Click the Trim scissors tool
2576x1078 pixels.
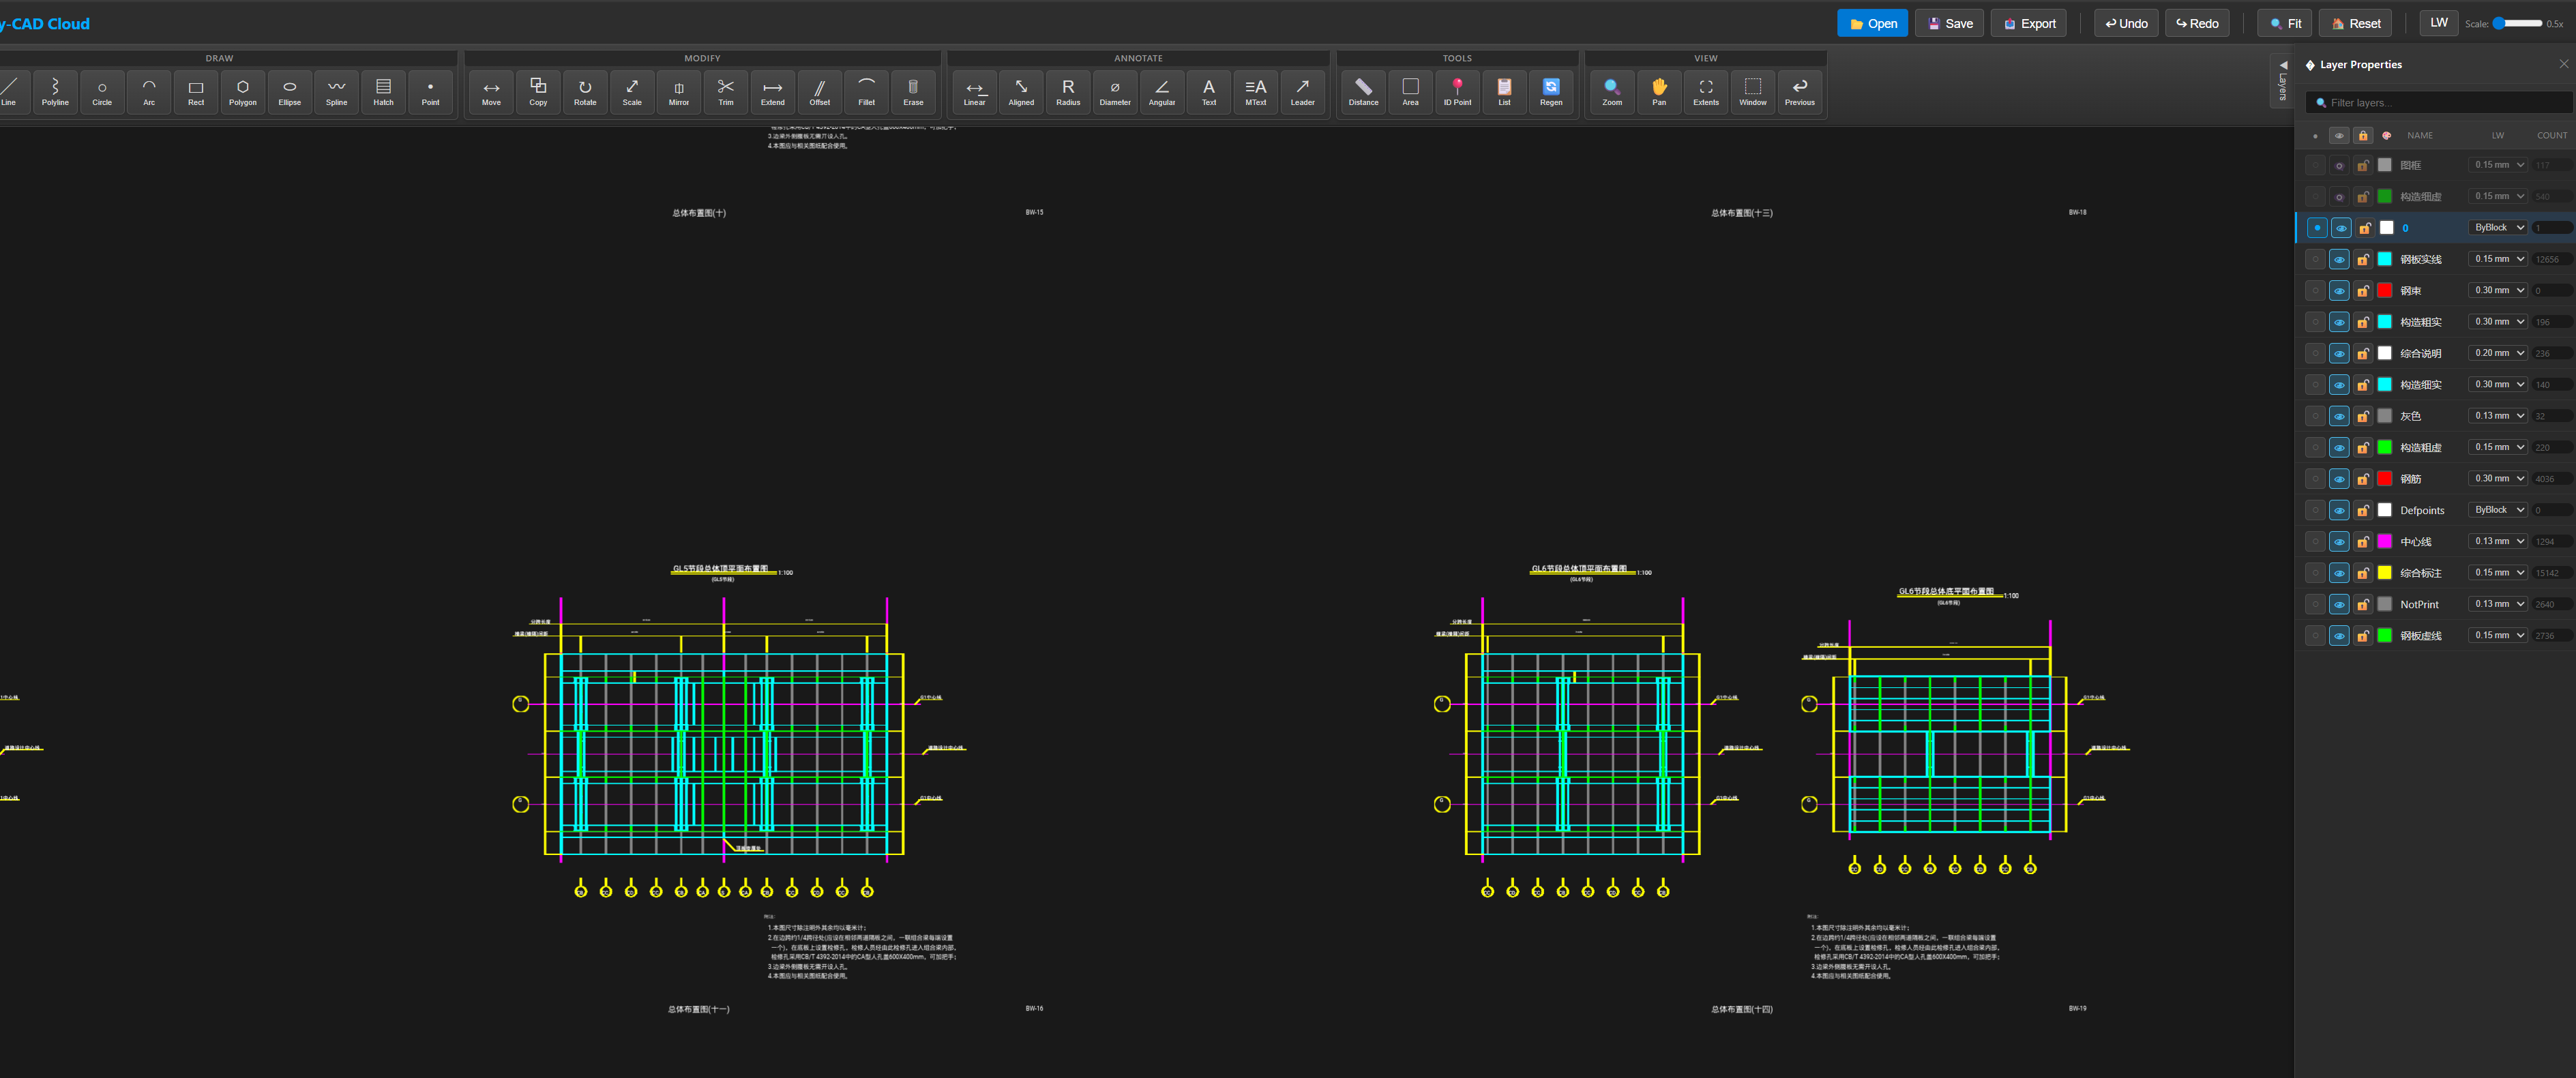pyautogui.click(x=725, y=91)
